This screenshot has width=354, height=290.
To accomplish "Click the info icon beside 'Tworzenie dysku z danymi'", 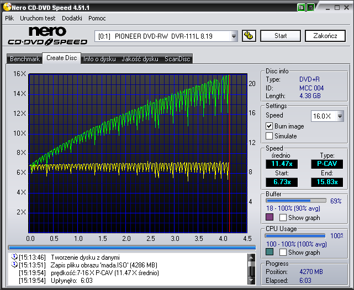I will [x=14, y=257].
